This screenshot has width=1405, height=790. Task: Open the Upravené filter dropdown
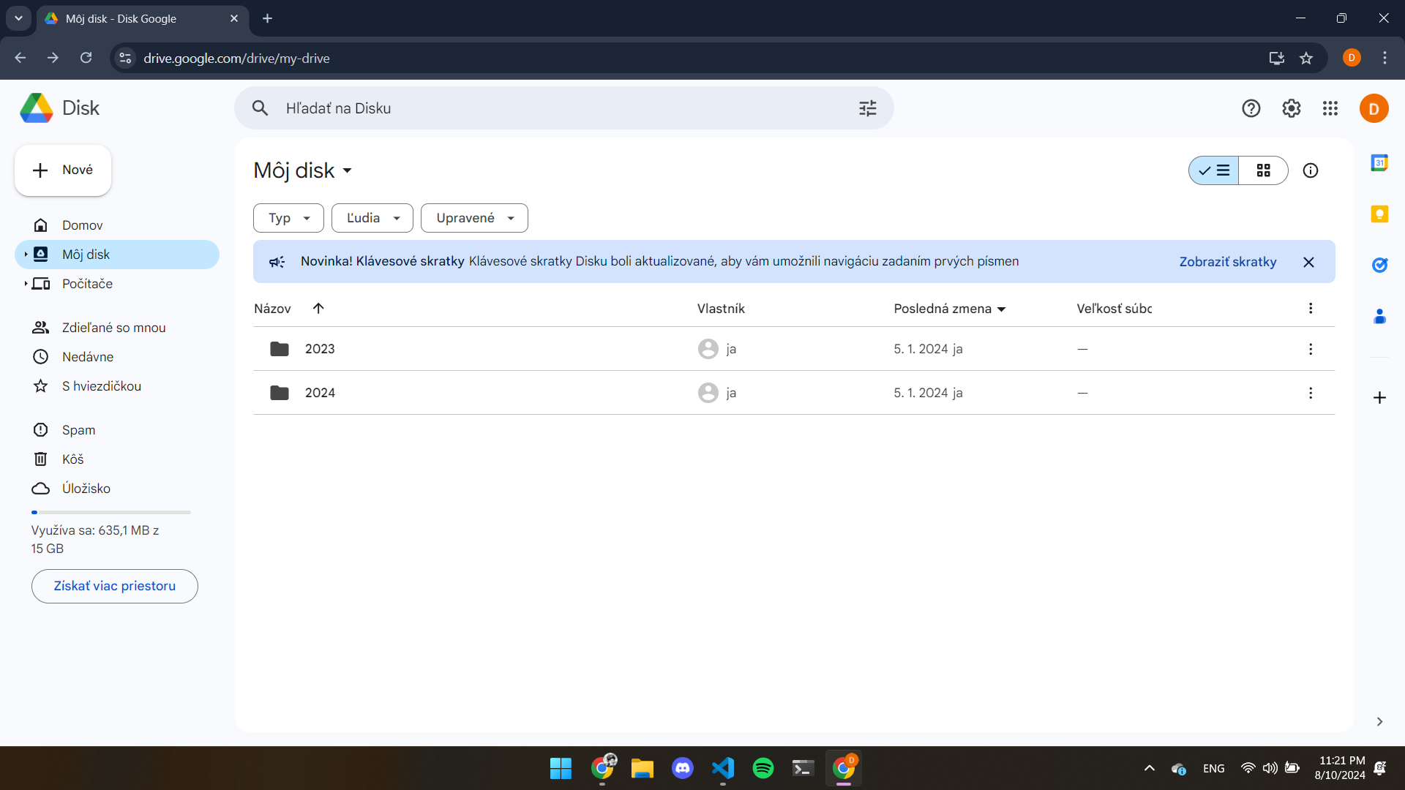pos(474,218)
